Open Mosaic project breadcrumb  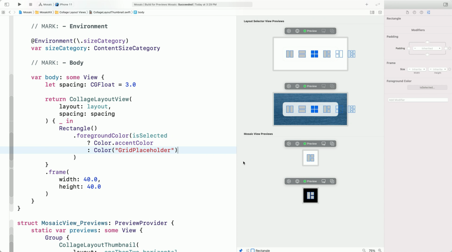[26, 13]
